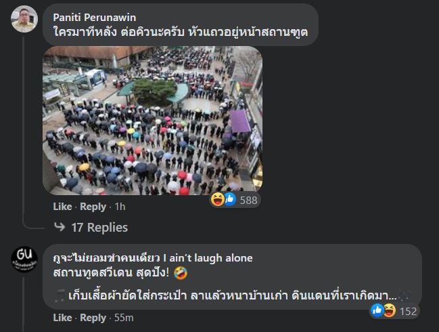Screen dimensions: 439x332
Task: Click the laughing reaction emoji beside 588
Action: 218,199
